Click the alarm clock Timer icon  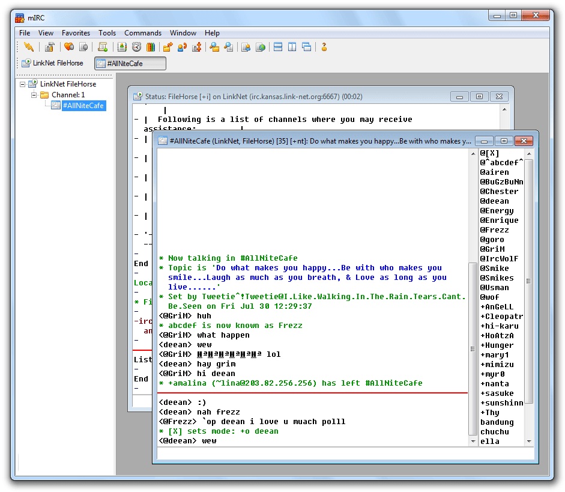136,47
